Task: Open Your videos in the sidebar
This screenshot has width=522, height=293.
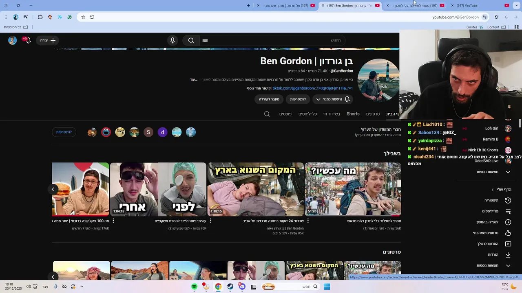Action: click(x=494, y=244)
